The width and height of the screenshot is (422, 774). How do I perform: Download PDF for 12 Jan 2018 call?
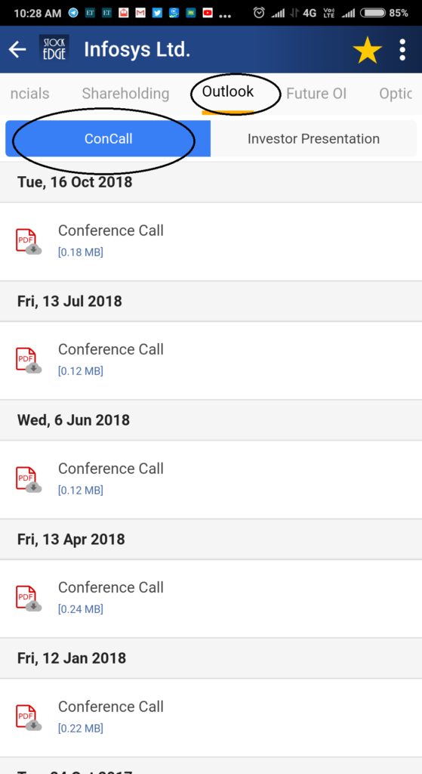click(x=28, y=717)
